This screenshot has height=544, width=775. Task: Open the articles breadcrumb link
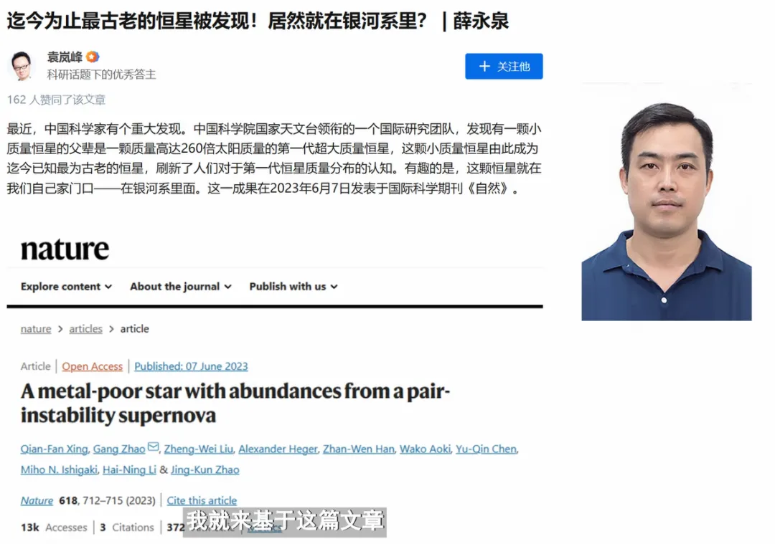click(85, 329)
